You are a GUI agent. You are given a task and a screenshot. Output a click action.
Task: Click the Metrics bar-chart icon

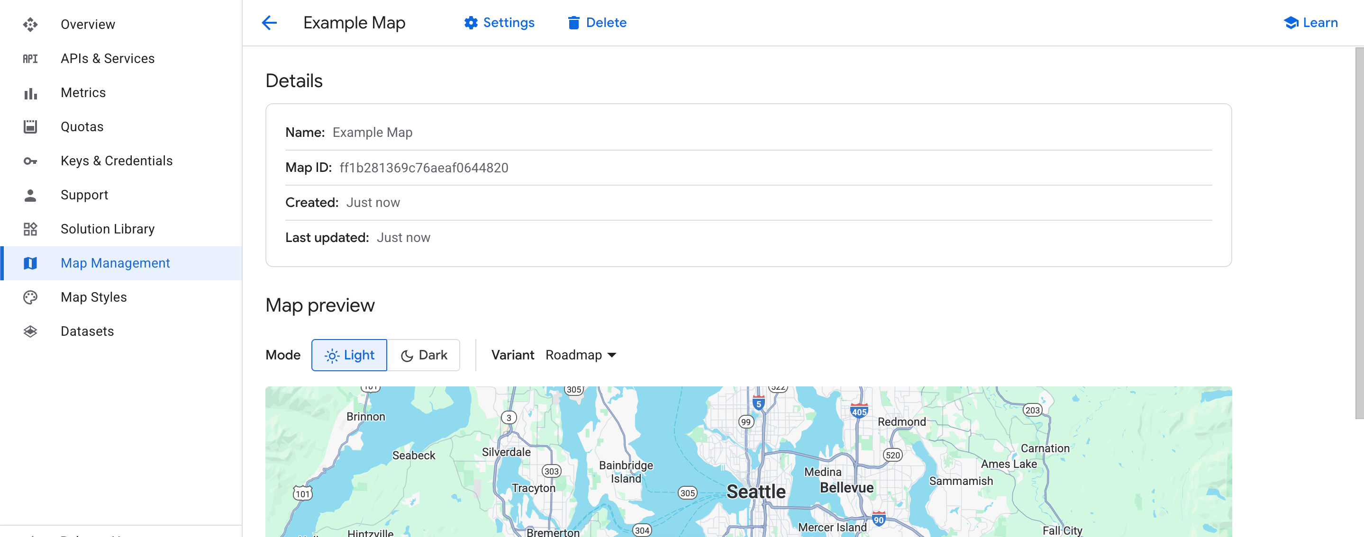[x=30, y=93]
